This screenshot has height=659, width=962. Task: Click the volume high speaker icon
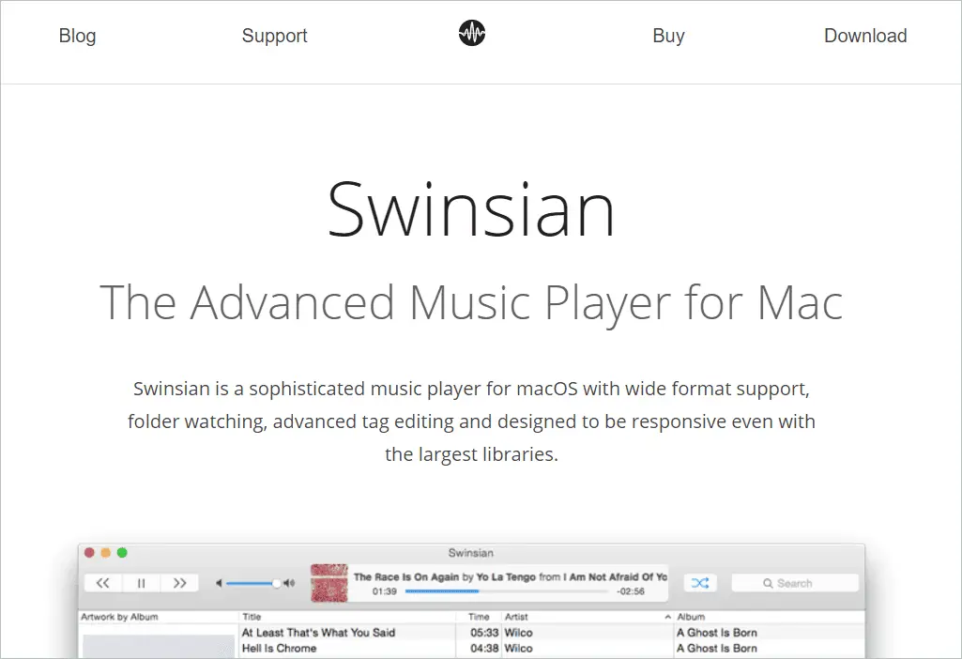pyautogui.click(x=290, y=583)
